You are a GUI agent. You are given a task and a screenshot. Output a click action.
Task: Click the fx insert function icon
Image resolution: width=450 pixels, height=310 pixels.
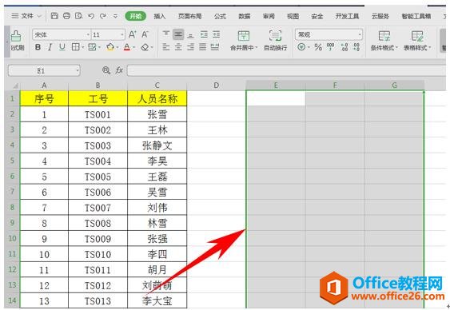point(119,70)
